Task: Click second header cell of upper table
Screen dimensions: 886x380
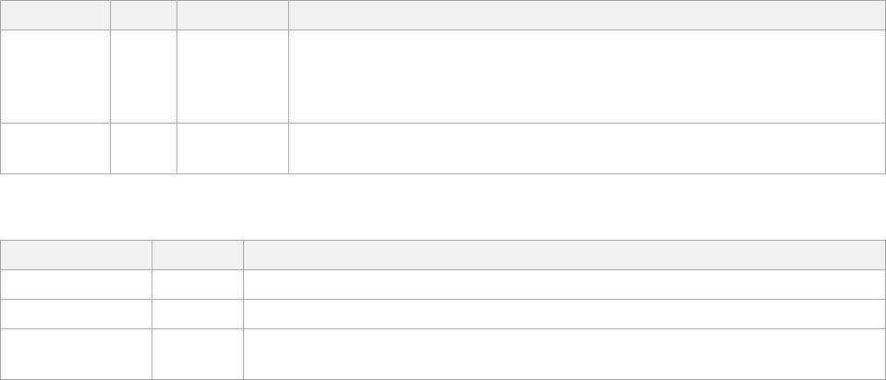Action: click(143, 14)
